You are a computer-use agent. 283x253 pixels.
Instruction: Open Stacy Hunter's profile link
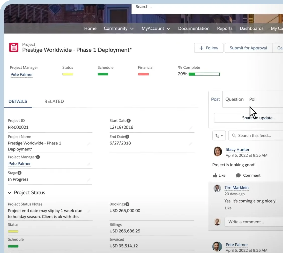[x=237, y=150]
